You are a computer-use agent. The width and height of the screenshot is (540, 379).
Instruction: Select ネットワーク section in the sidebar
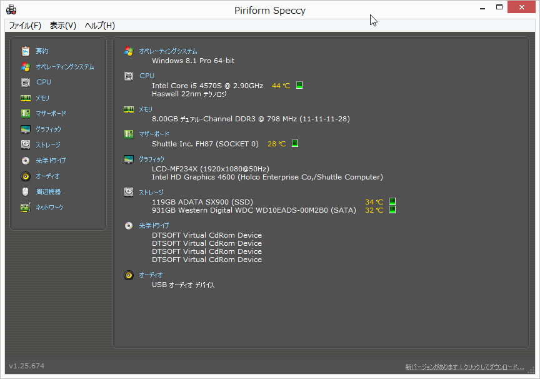click(49, 208)
